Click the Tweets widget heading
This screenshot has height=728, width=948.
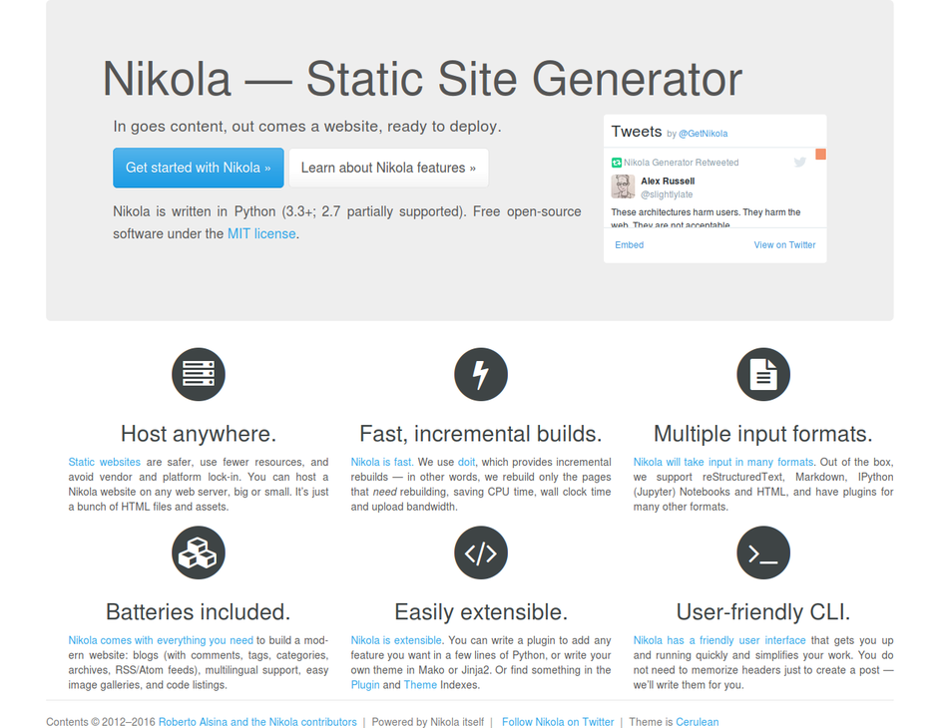(637, 132)
